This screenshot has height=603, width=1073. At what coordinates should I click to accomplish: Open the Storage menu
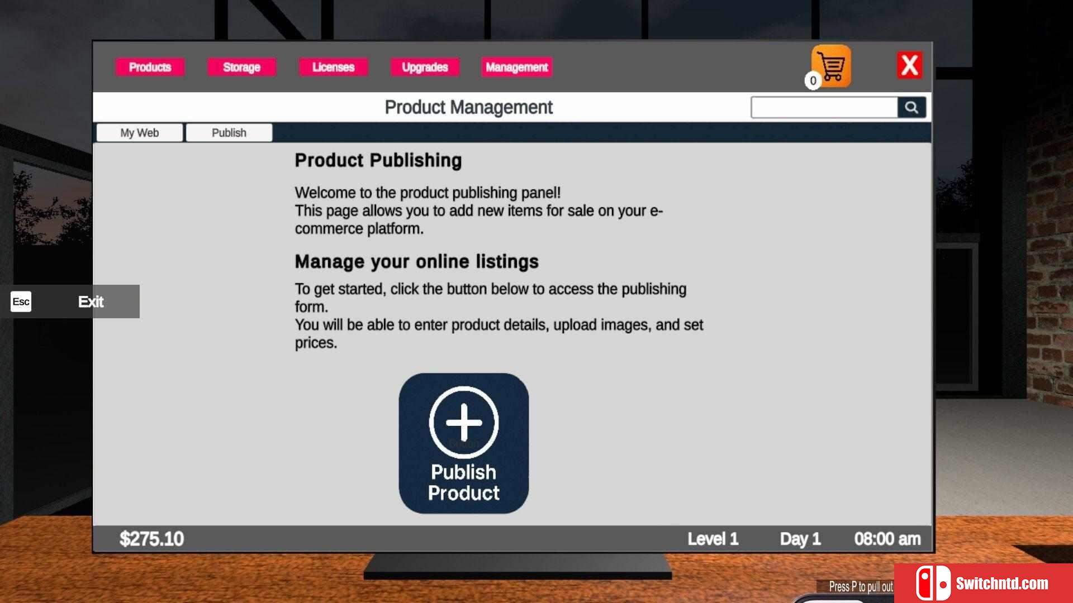[x=241, y=67]
